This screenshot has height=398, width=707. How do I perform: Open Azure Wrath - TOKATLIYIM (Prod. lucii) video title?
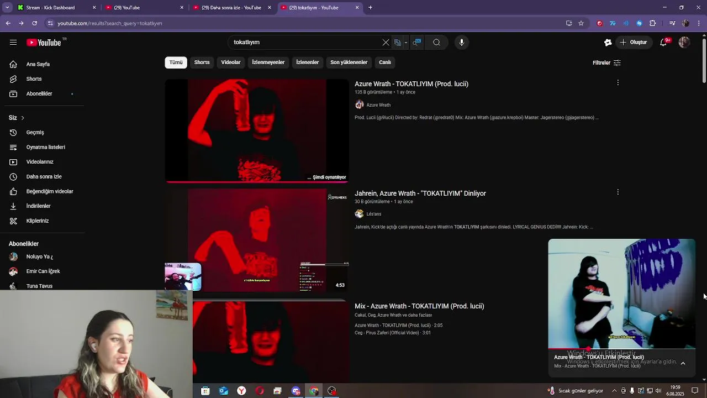point(411,84)
